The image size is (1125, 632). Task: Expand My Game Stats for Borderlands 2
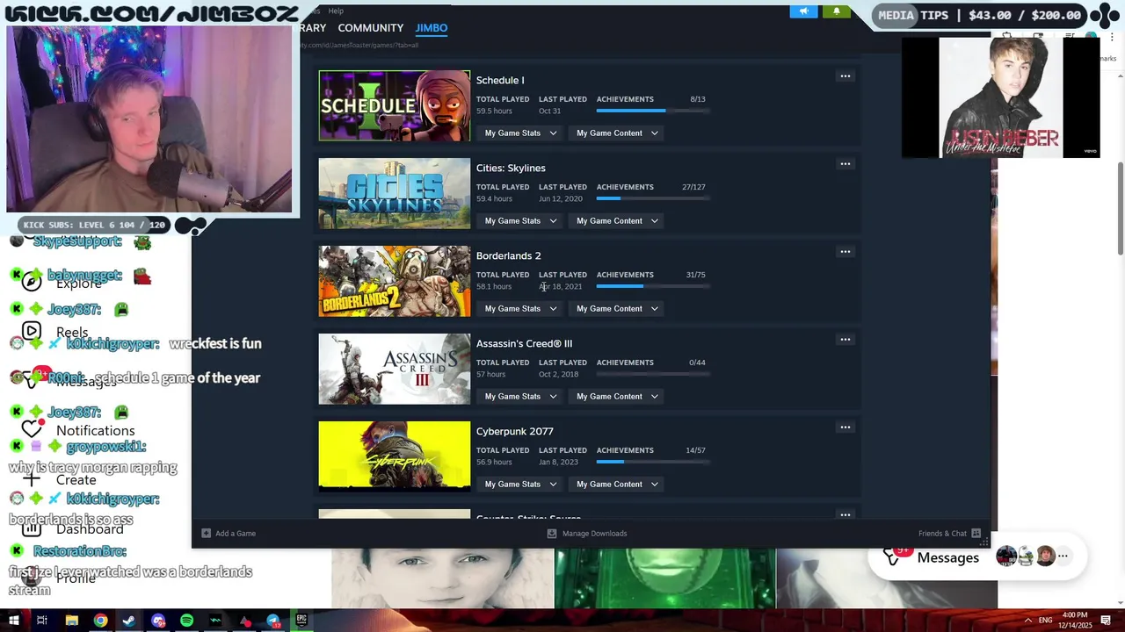click(519, 309)
